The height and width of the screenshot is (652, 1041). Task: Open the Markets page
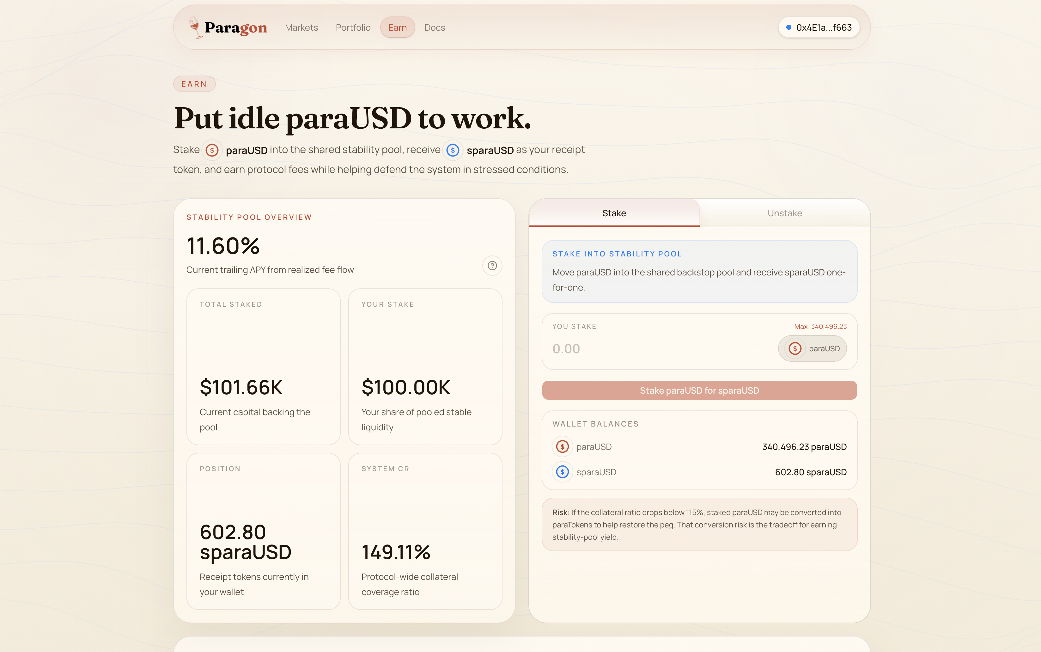(x=301, y=28)
